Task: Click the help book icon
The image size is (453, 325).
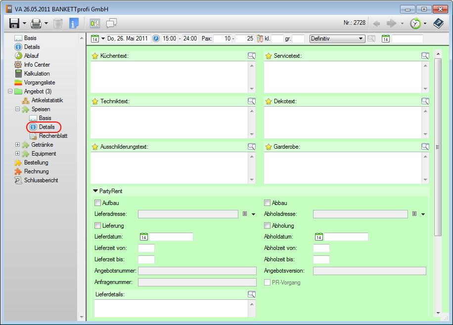Action: click(438, 23)
